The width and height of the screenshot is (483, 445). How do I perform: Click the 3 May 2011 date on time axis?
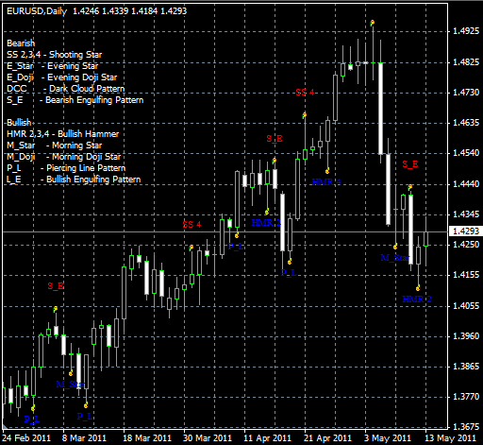pos(388,438)
